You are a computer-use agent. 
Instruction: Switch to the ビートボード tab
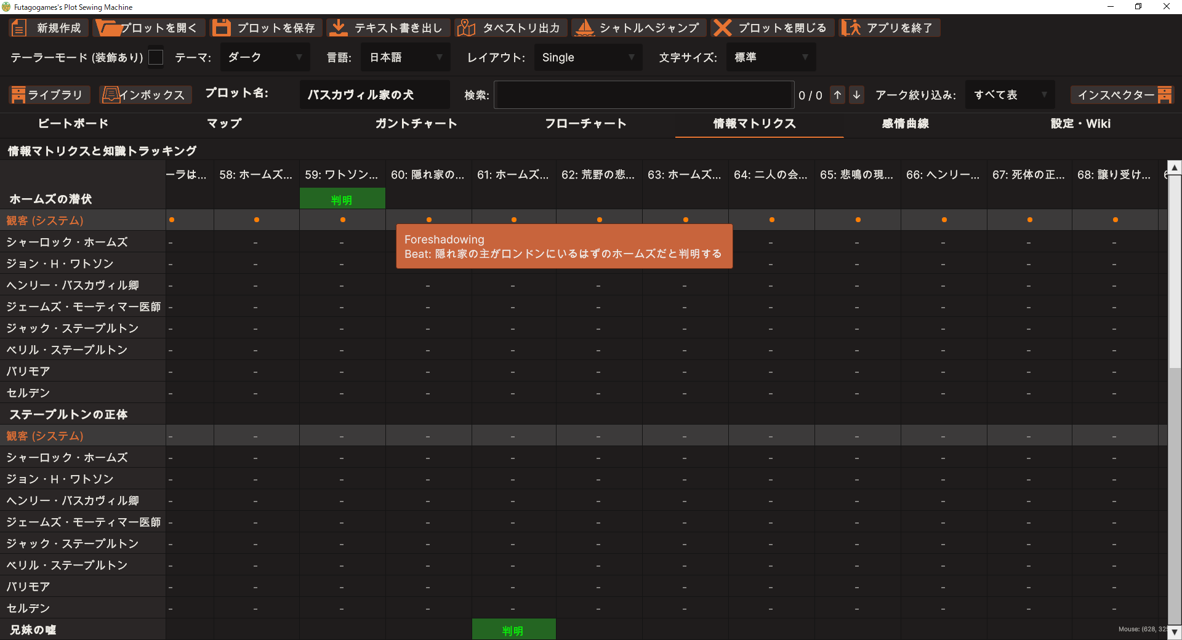[x=73, y=124]
